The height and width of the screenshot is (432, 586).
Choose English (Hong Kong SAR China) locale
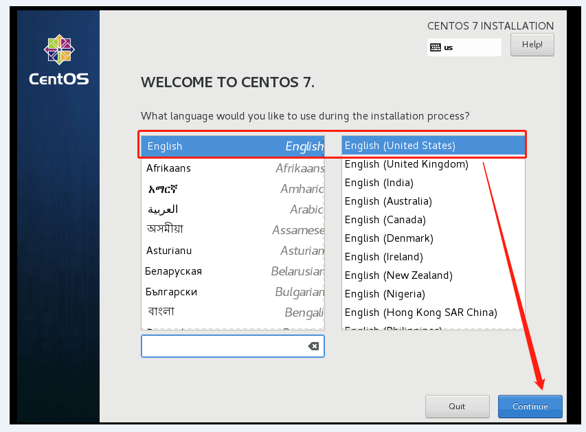coord(433,312)
